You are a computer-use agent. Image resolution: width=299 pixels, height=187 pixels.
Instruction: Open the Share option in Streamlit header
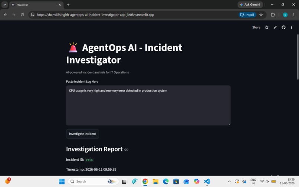(256, 27)
